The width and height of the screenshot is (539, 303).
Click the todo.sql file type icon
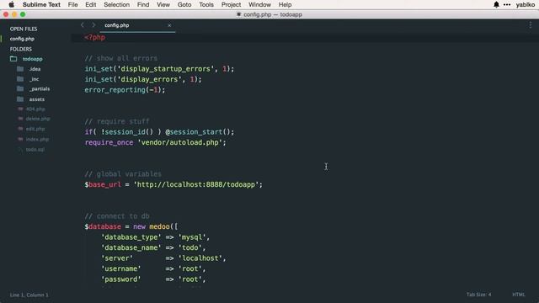(x=20, y=150)
